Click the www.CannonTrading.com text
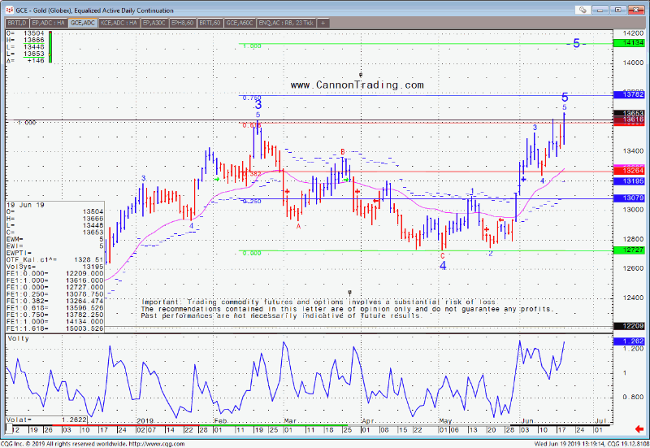 [x=357, y=85]
